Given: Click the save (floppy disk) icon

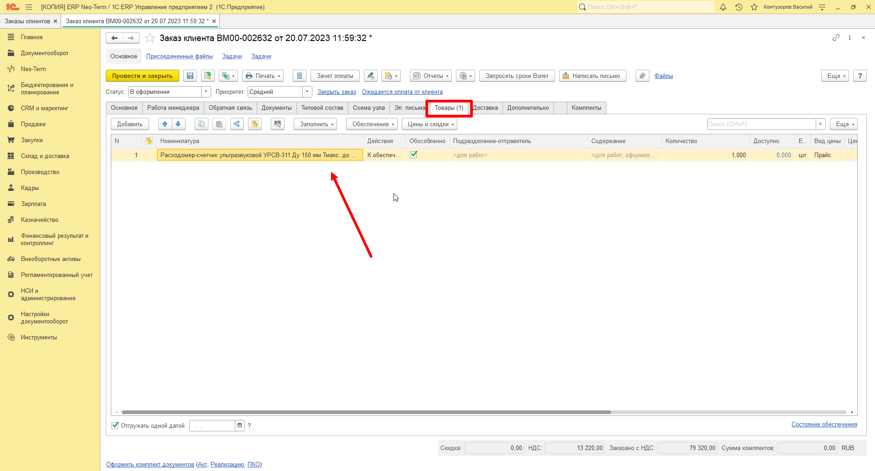Looking at the screenshot, I should click(x=190, y=76).
